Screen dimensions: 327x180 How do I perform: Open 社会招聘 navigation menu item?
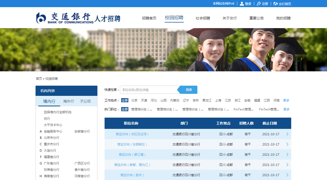click(203, 18)
